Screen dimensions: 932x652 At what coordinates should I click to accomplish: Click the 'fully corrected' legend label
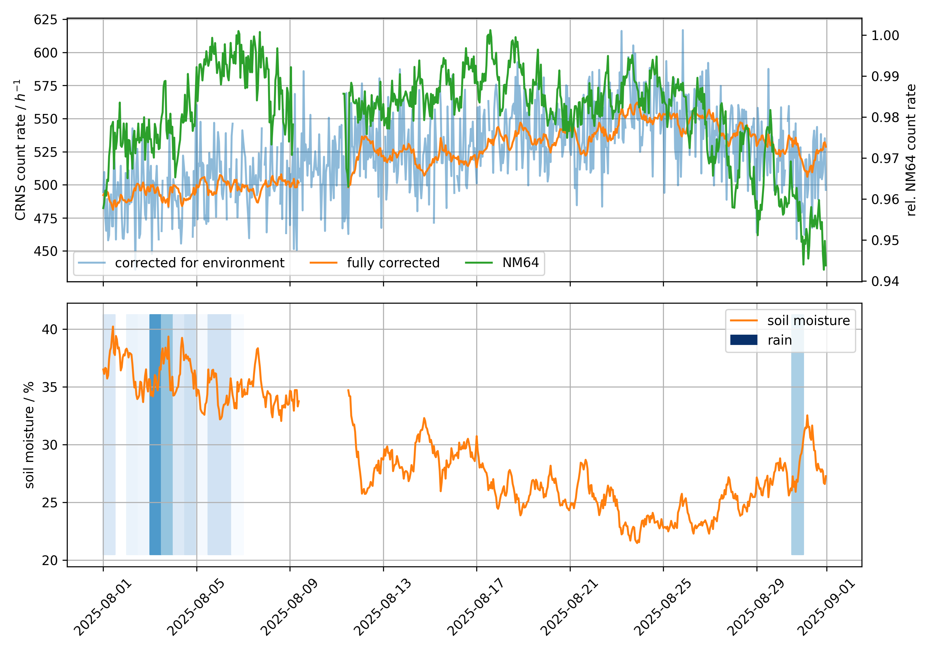pos(393,263)
